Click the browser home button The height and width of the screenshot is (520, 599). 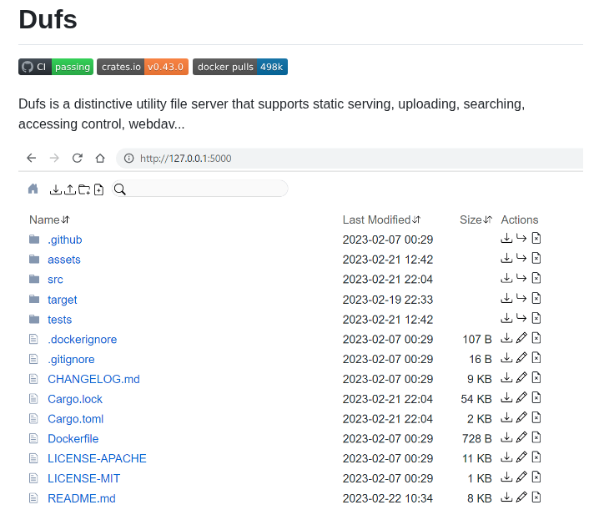100,159
